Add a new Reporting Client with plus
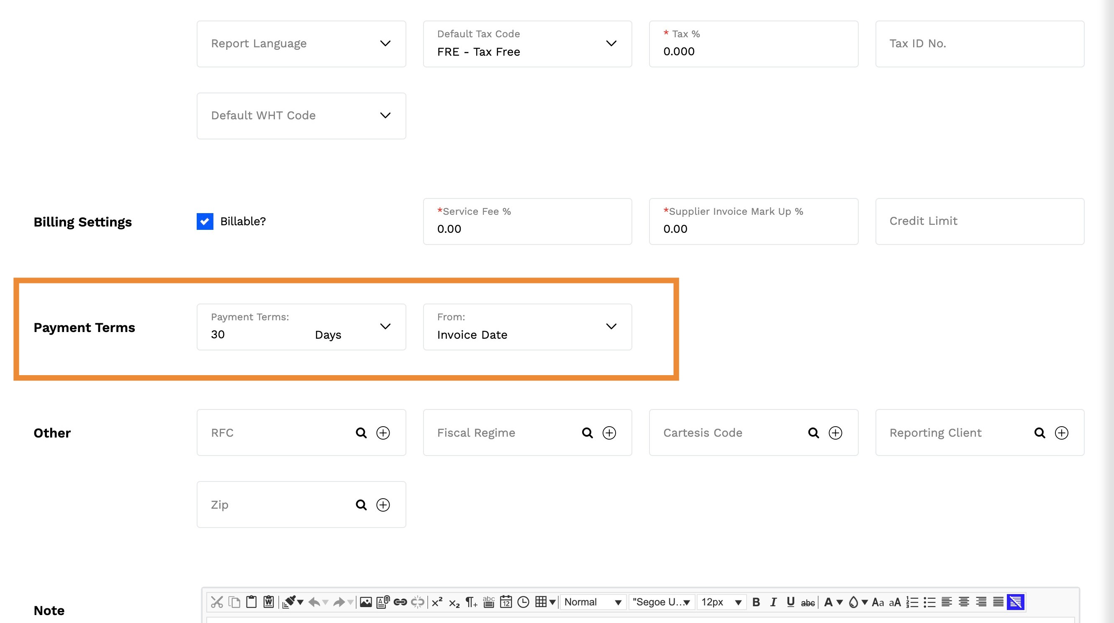This screenshot has width=1114, height=623. point(1062,432)
